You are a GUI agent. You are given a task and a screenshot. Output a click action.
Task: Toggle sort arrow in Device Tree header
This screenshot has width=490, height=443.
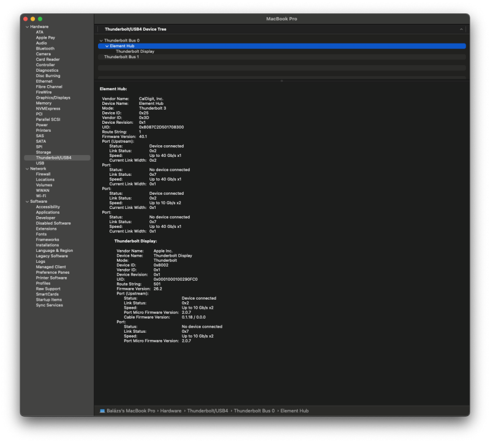click(461, 29)
